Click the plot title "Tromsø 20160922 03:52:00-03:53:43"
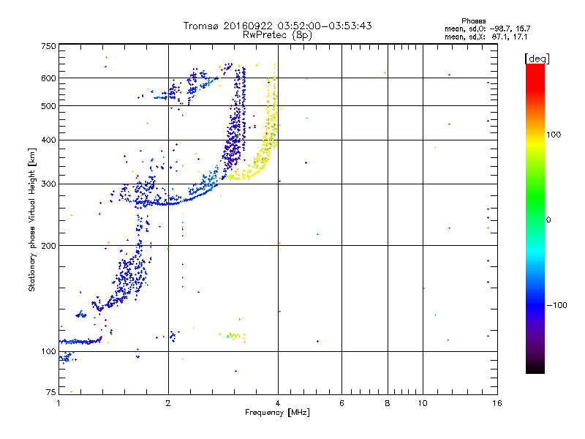Image resolution: width=585 pixels, height=439 pixels. [277, 26]
